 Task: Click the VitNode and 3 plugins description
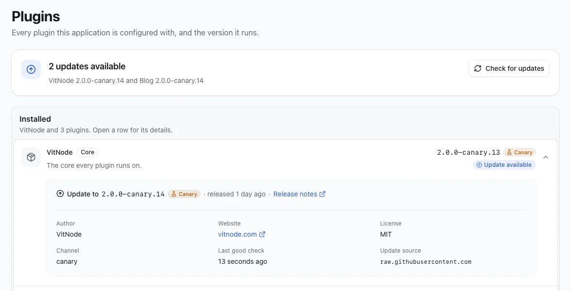click(96, 130)
